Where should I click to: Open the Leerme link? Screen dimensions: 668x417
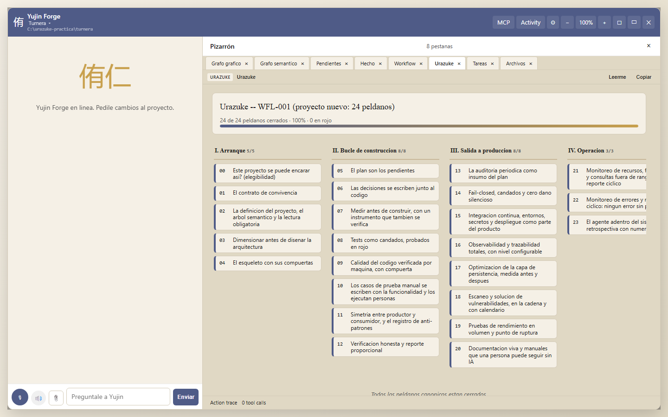pyautogui.click(x=617, y=77)
